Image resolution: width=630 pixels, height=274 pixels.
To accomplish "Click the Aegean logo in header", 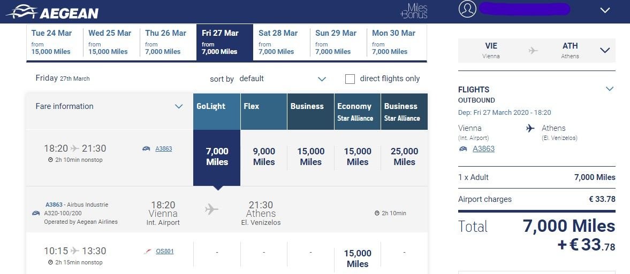I will tap(52, 12).
